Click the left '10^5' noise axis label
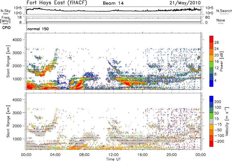 [x=18, y=8]
